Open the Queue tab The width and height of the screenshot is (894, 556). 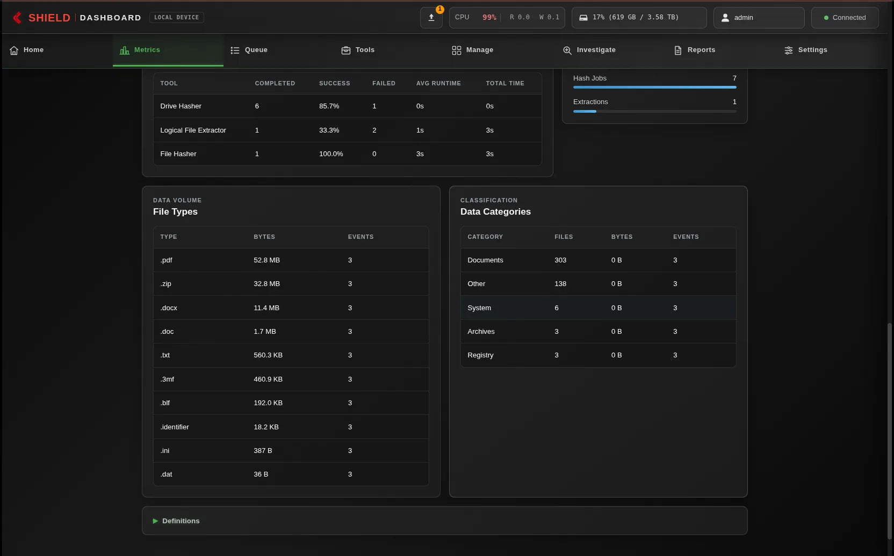tap(278, 50)
